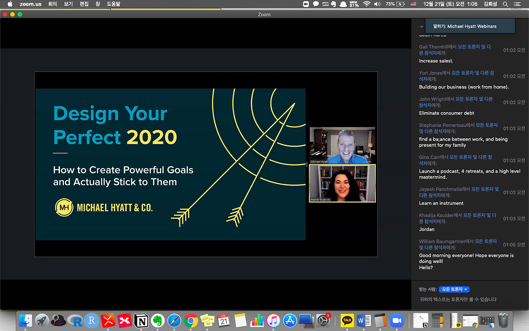Screen dimensions: 529x331
Task: Open Microsoft Word from the Dock
Action: (x=364, y=320)
